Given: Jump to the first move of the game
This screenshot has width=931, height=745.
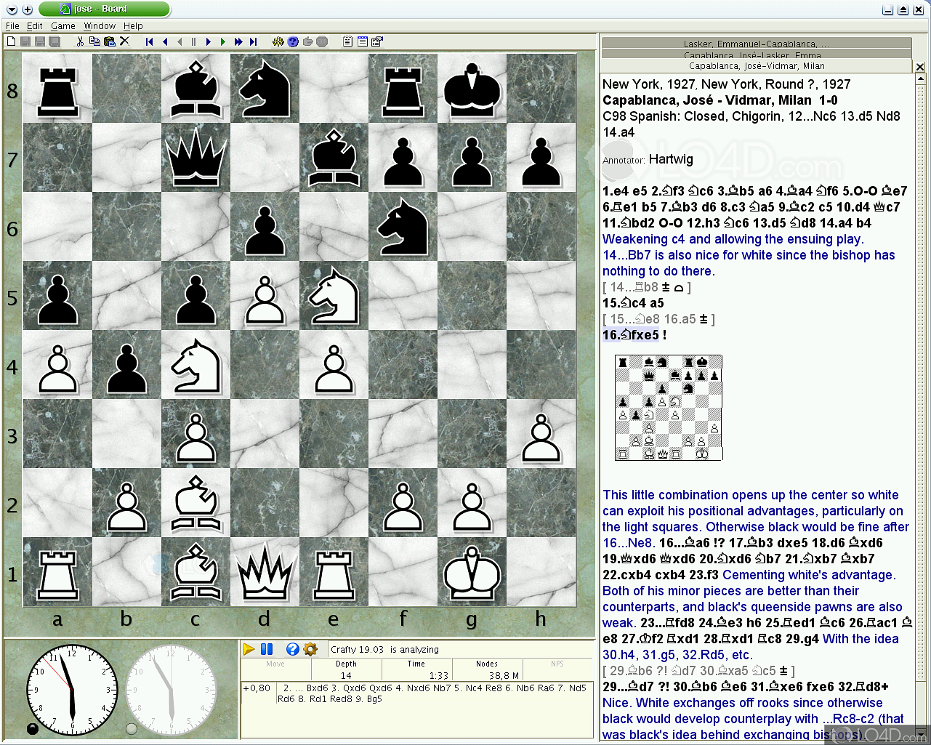Looking at the screenshot, I should coord(149,41).
